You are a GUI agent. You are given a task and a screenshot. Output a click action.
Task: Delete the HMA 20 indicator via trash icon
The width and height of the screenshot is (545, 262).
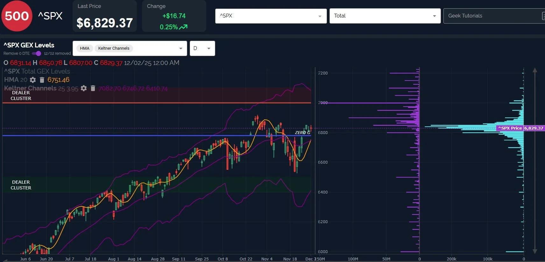tap(42, 80)
